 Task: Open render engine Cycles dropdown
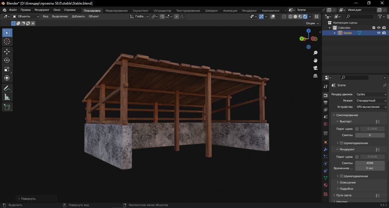pos(371,94)
